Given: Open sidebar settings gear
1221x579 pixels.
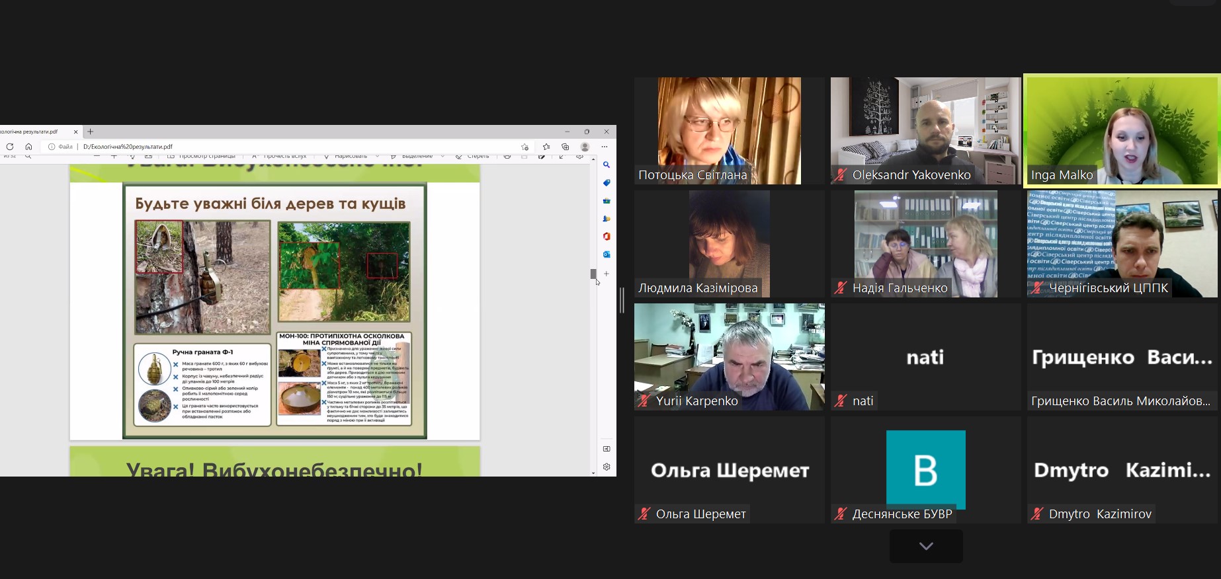Looking at the screenshot, I should pyautogui.click(x=607, y=467).
